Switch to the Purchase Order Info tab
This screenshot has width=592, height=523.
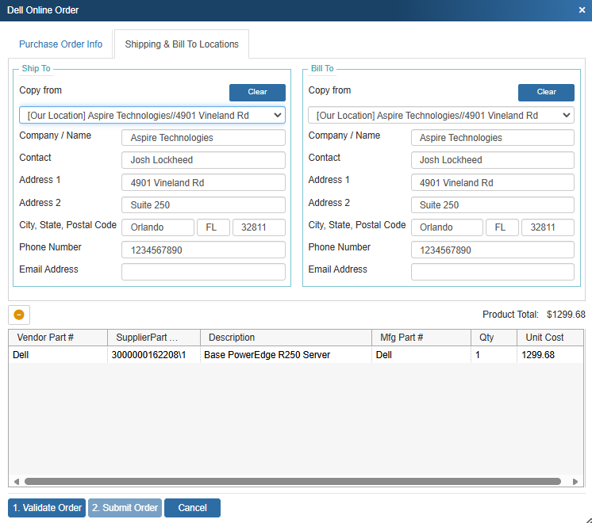click(61, 44)
